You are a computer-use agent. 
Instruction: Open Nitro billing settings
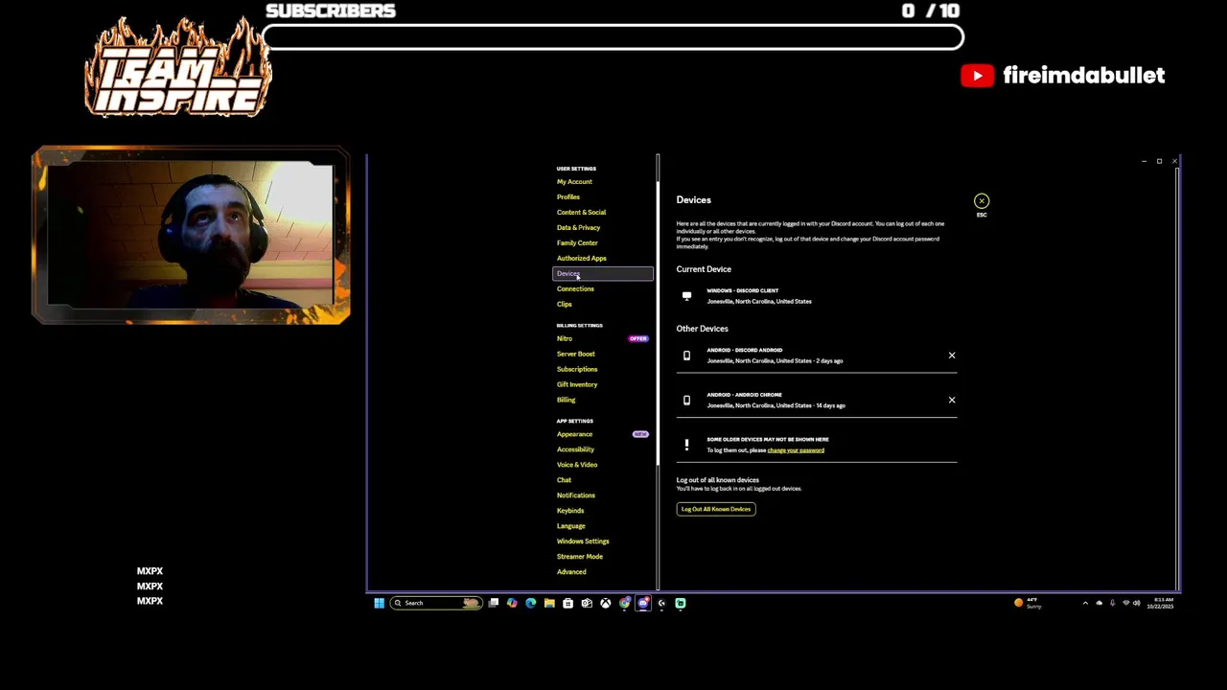click(565, 338)
